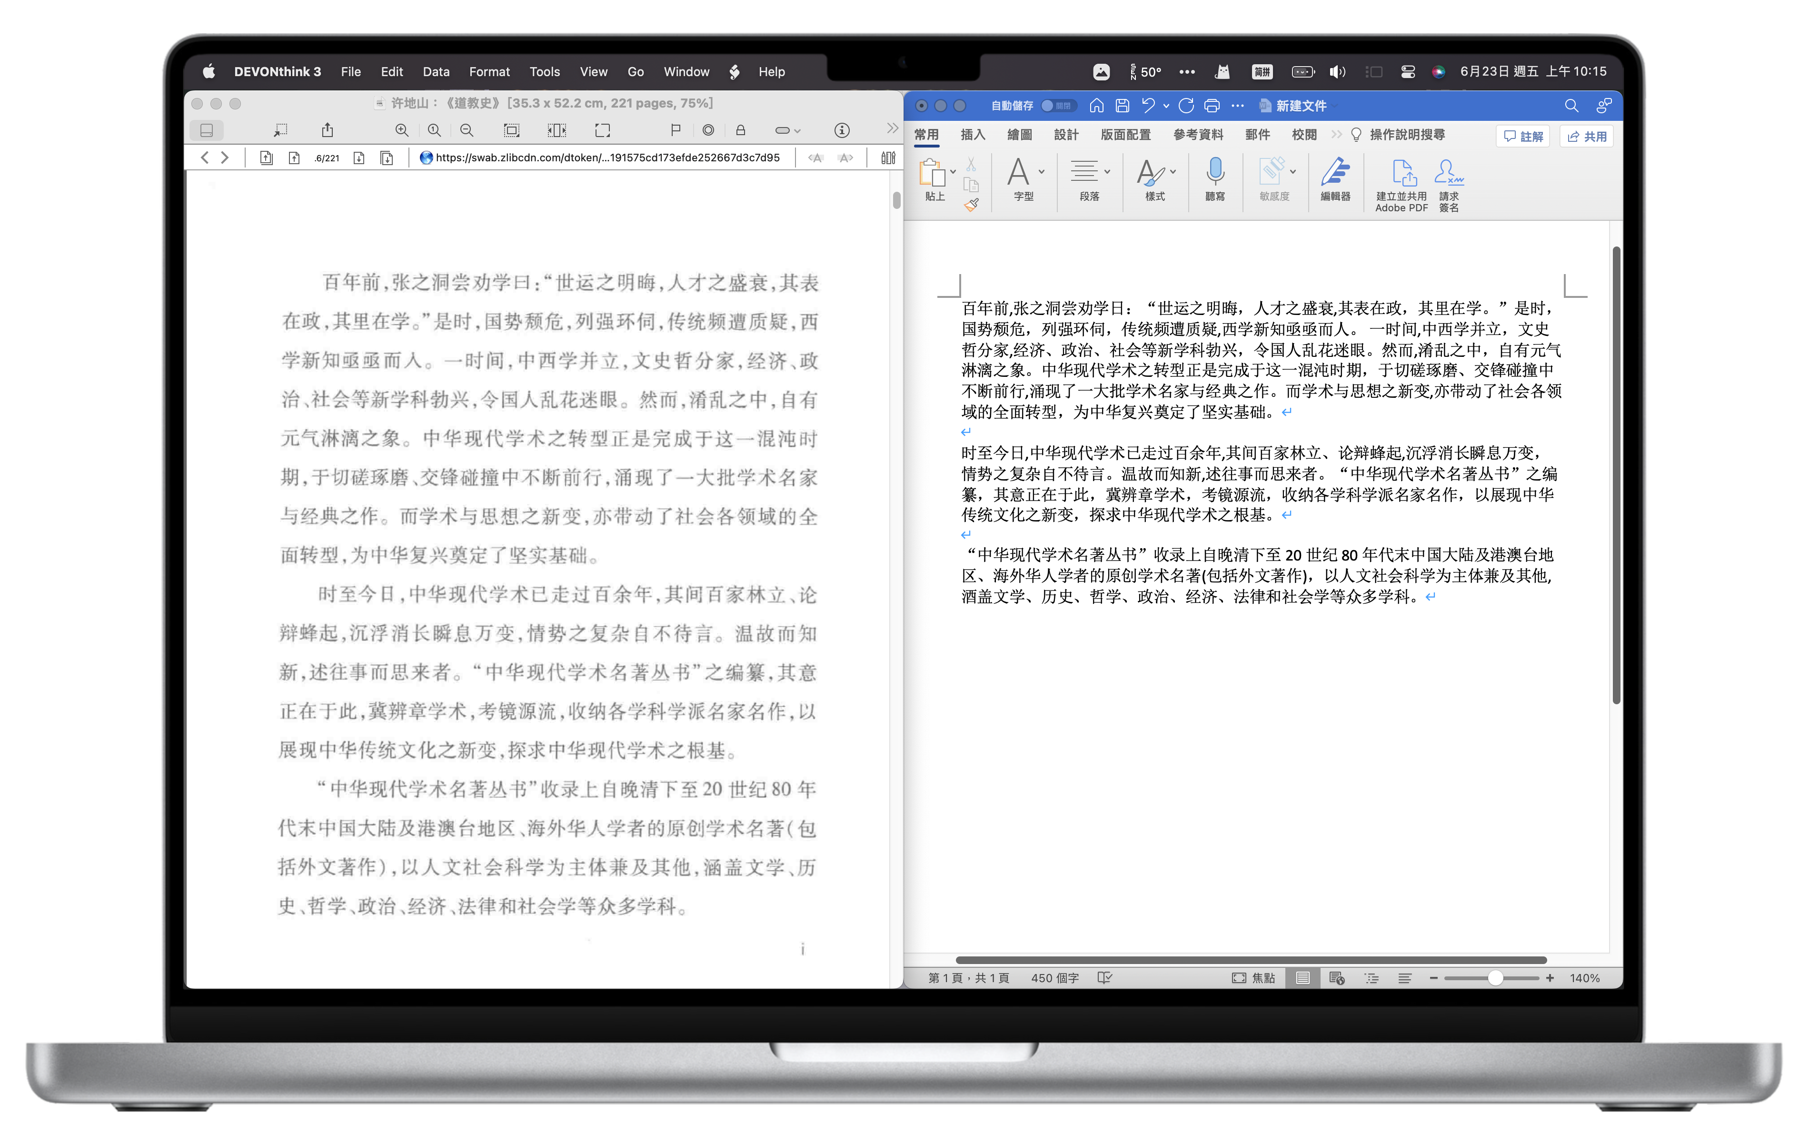Click the save icon in Word title bar

(1122, 106)
